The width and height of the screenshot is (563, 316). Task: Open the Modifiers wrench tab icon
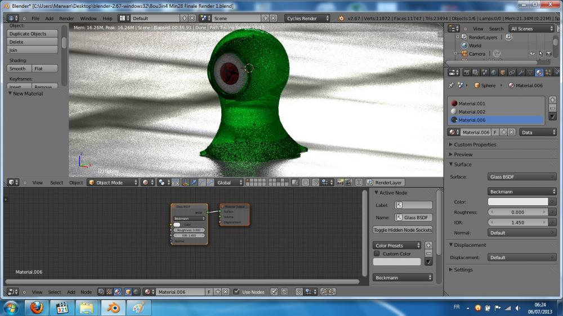521,72
